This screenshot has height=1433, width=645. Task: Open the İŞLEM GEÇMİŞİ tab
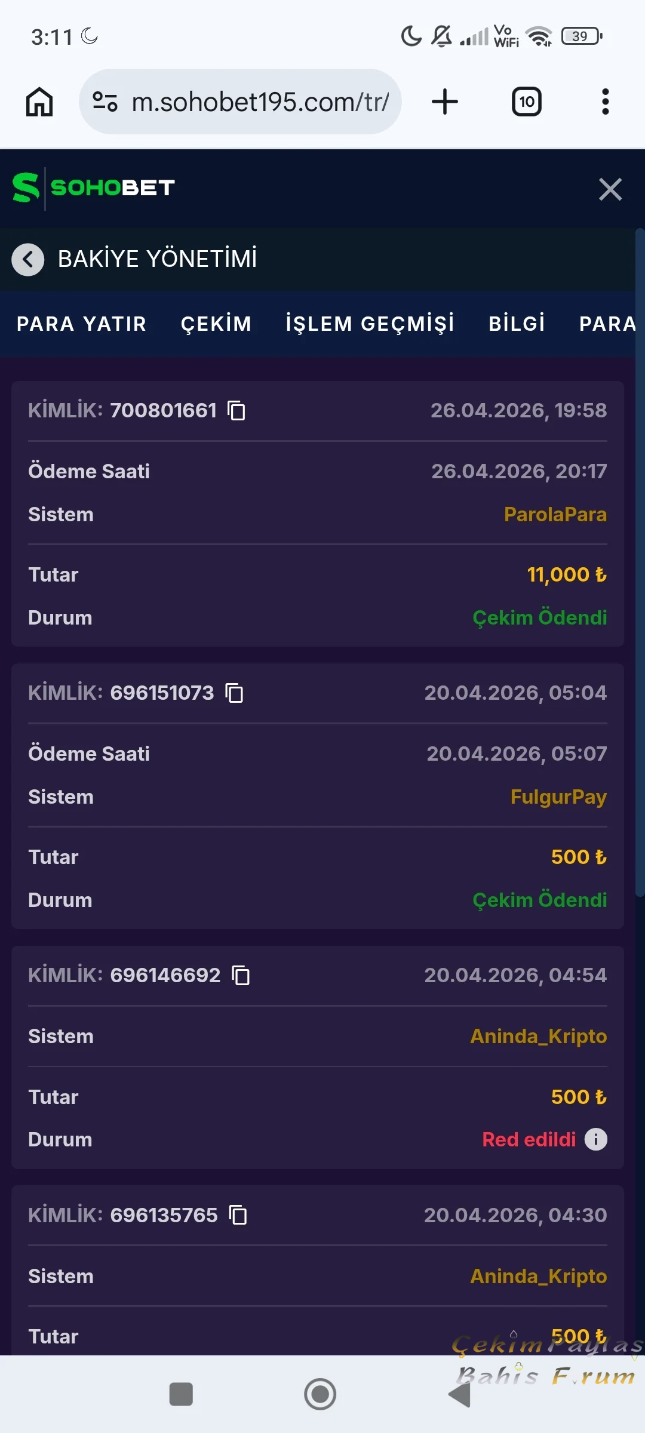click(370, 324)
